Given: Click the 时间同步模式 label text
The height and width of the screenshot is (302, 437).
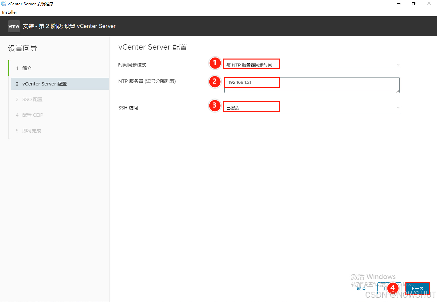Looking at the screenshot, I should point(132,65).
